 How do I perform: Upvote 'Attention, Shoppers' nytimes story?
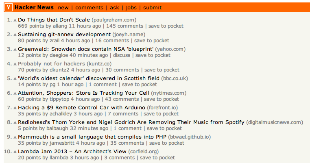15,93
